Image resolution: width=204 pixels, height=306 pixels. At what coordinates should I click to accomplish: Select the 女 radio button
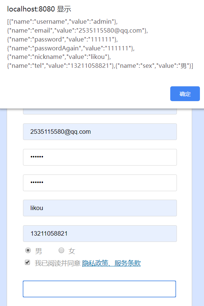coord(61,250)
